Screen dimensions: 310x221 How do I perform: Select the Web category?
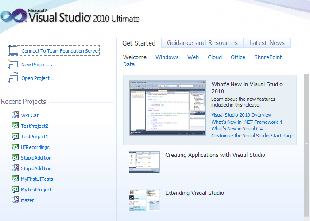coord(193,57)
